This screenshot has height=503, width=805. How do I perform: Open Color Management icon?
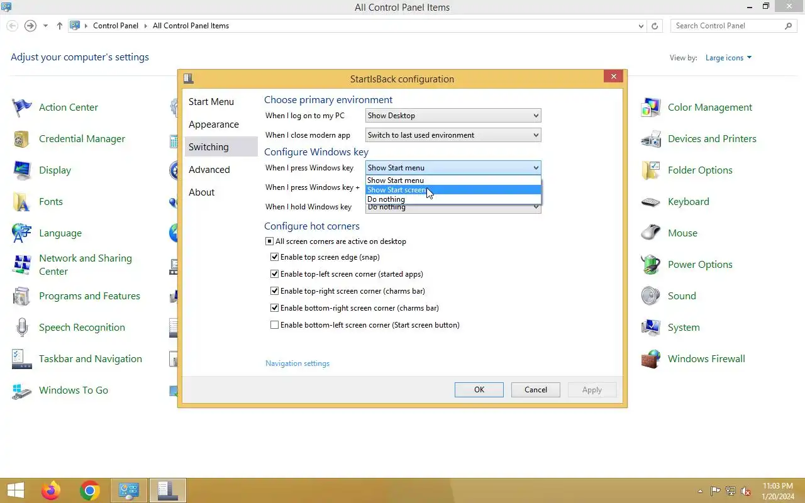(x=651, y=108)
